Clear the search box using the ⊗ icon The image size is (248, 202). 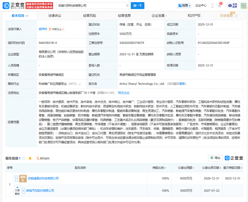(127, 5)
